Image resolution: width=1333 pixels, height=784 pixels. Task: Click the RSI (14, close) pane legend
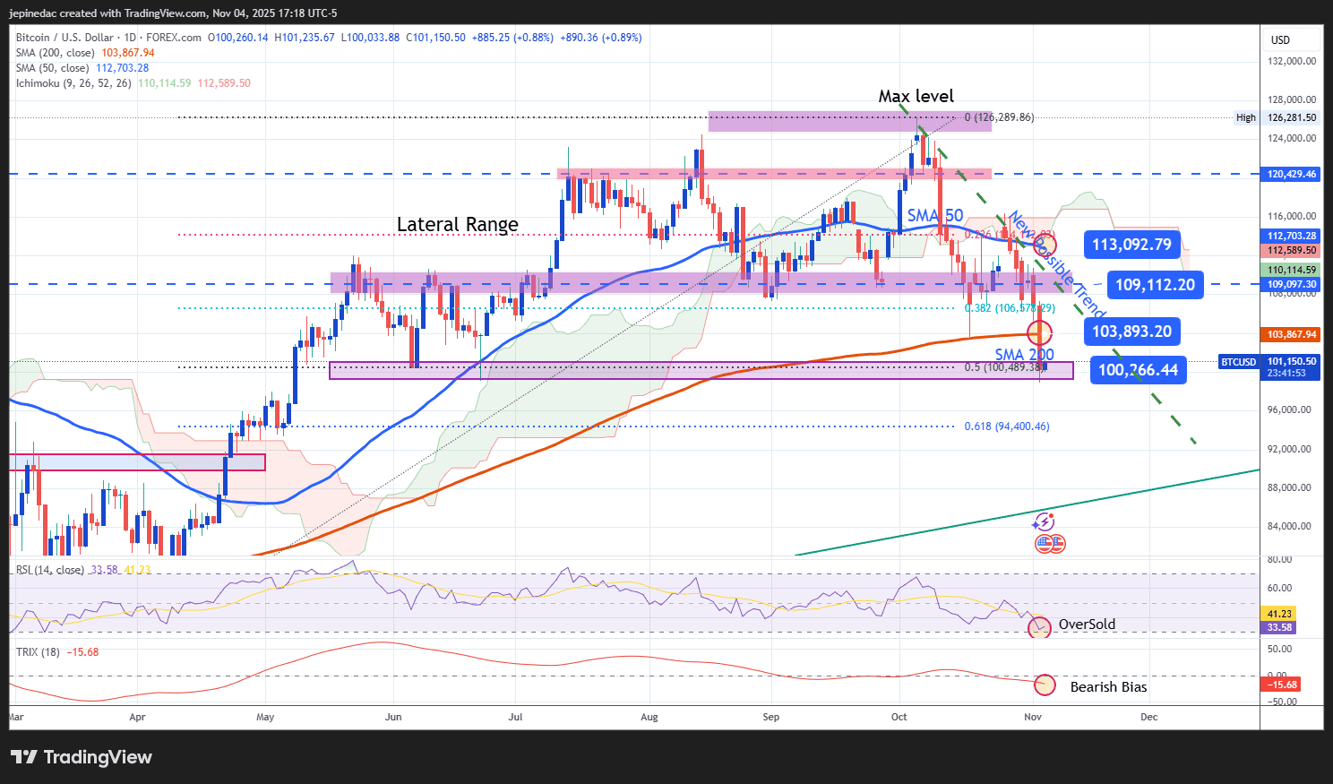[x=50, y=570]
